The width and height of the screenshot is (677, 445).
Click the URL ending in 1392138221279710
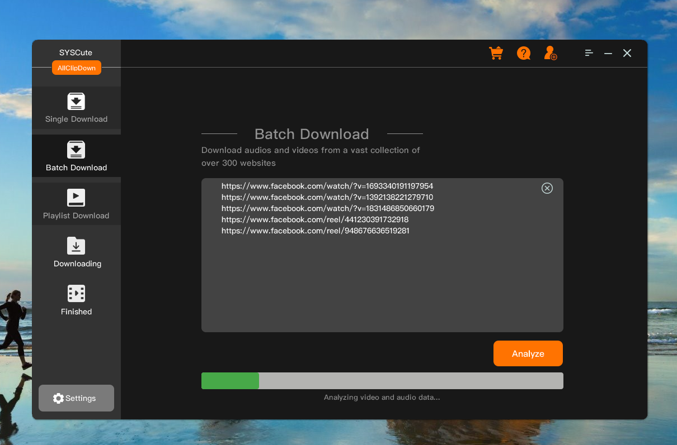pos(327,197)
